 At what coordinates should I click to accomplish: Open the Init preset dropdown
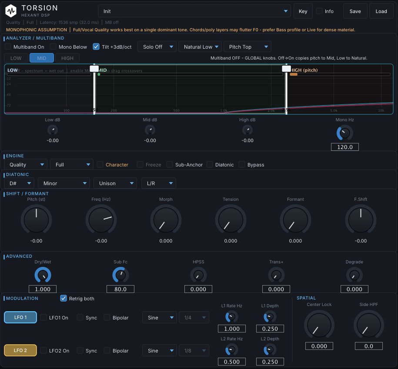[x=194, y=11]
